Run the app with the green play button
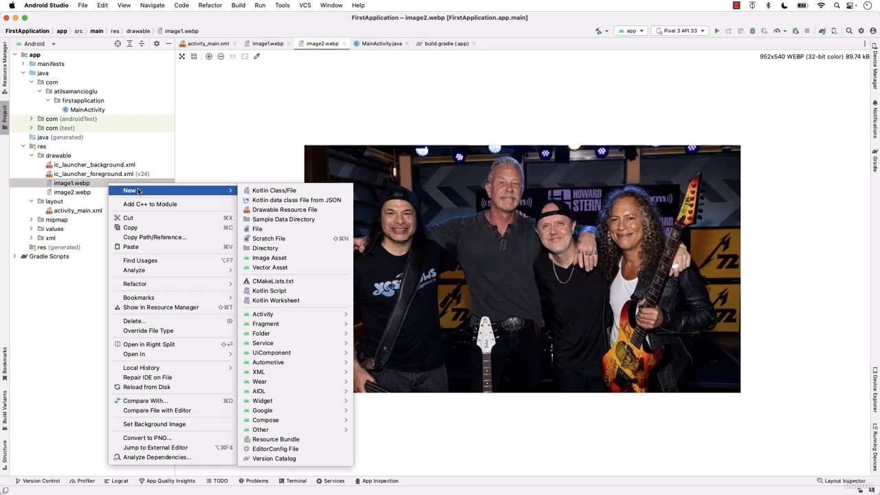The height and width of the screenshot is (495, 880). [x=716, y=31]
